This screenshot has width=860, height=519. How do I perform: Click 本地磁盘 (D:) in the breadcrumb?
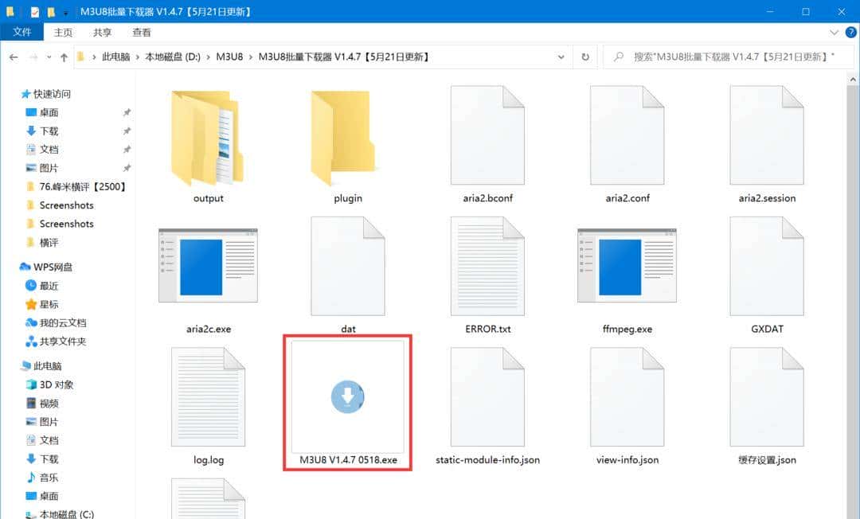[172, 57]
